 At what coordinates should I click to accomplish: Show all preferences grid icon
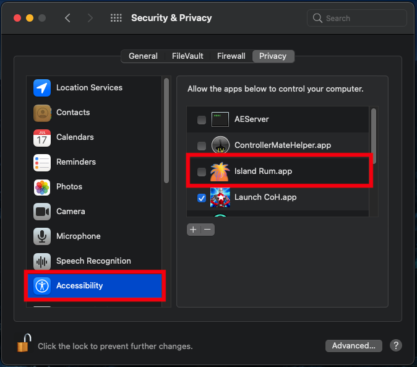[x=116, y=18]
